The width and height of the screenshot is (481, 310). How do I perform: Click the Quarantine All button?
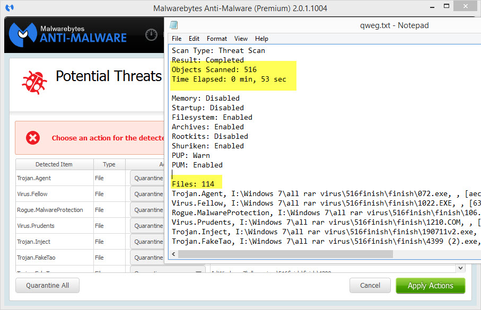coord(47,286)
